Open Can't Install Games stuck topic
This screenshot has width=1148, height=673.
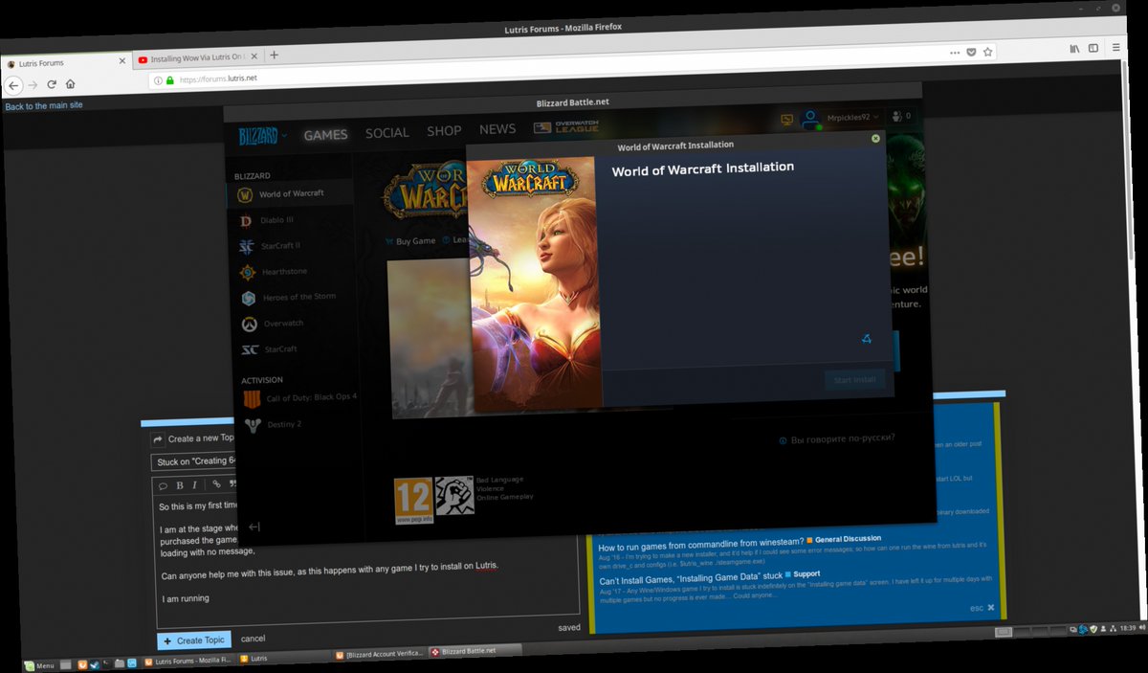pos(690,579)
